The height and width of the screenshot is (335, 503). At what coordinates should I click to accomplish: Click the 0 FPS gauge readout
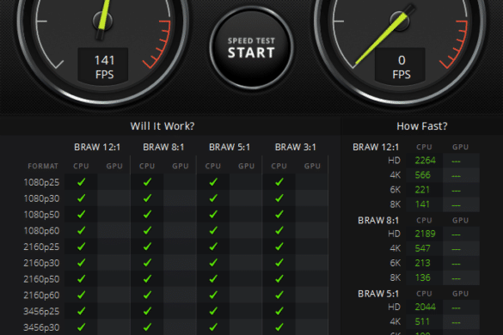point(401,66)
